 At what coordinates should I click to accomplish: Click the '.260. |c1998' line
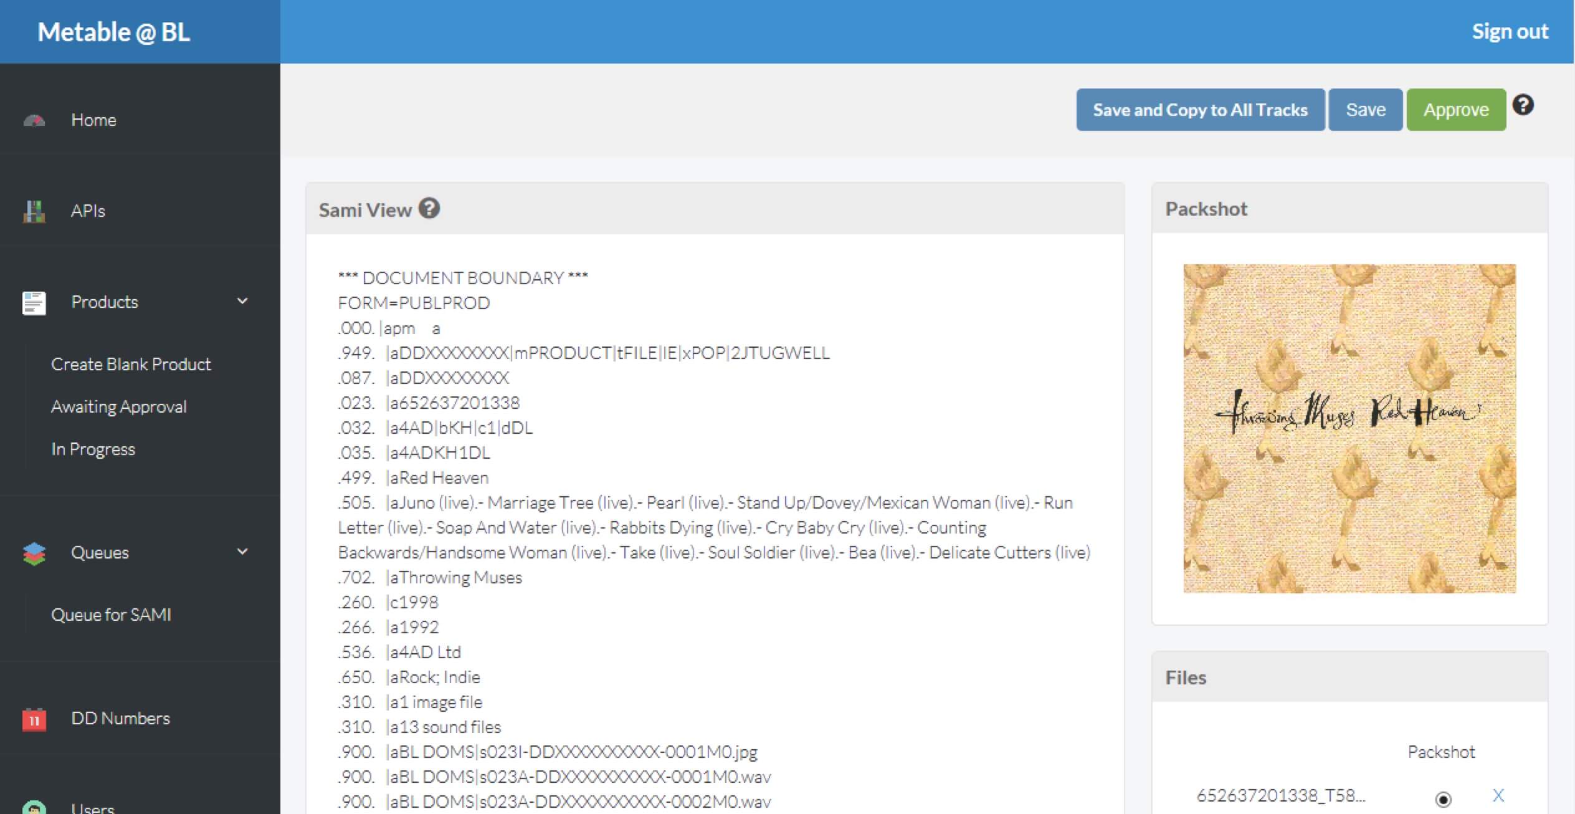pyautogui.click(x=388, y=602)
